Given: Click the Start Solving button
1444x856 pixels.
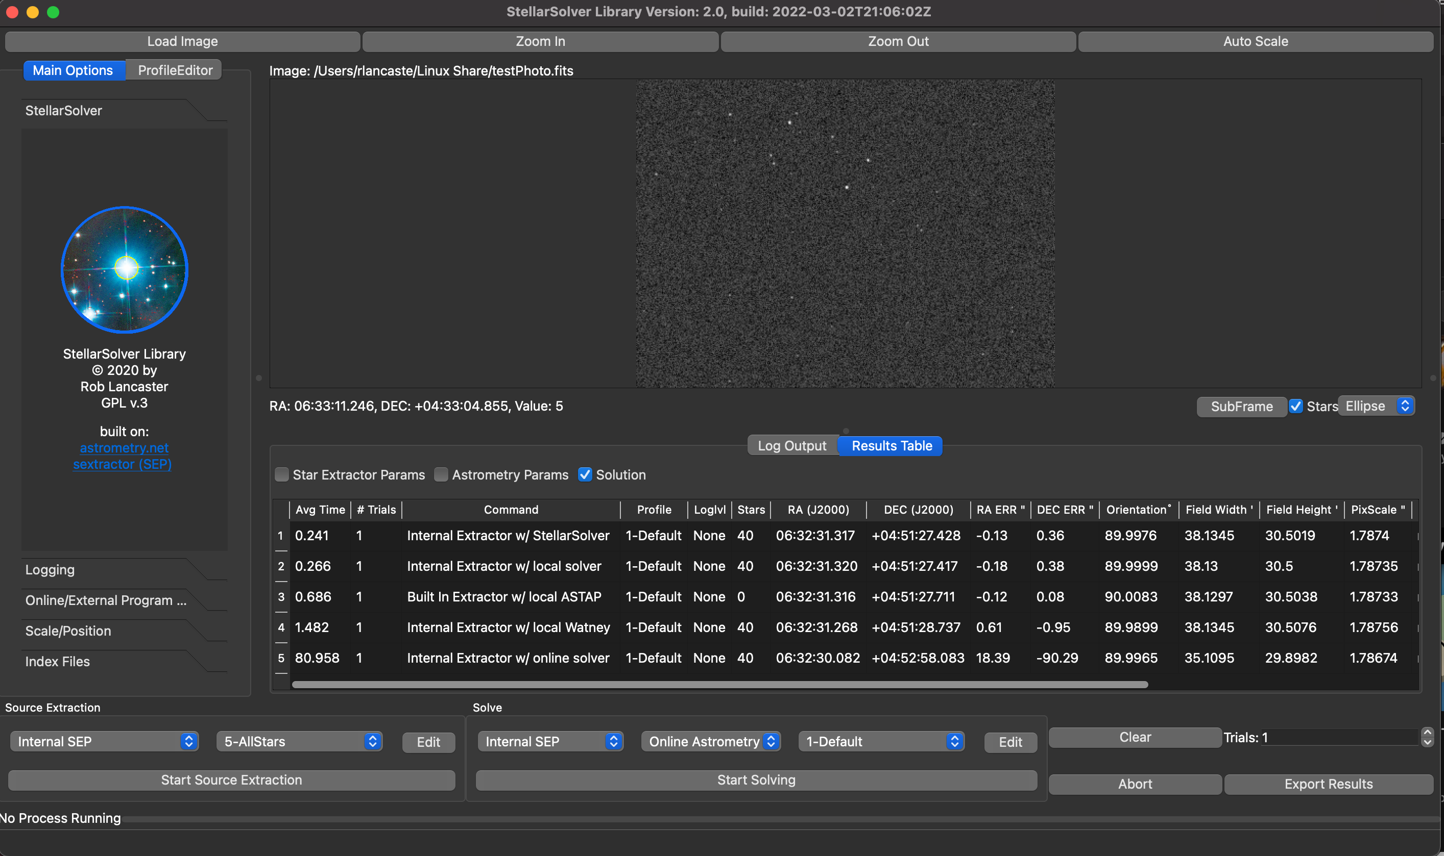Looking at the screenshot, I should (756, 780).
